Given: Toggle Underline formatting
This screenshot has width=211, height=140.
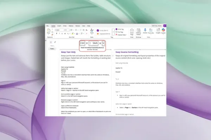Looking at the screenshot, I should [x=62, y=34].
